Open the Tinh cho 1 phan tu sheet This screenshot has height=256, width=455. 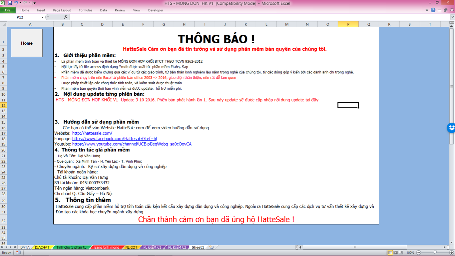[x=71, y=247]
